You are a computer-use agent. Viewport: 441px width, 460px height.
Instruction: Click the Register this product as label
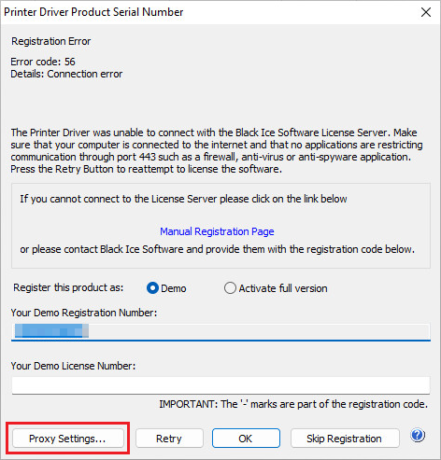click(x=68, y=287)
